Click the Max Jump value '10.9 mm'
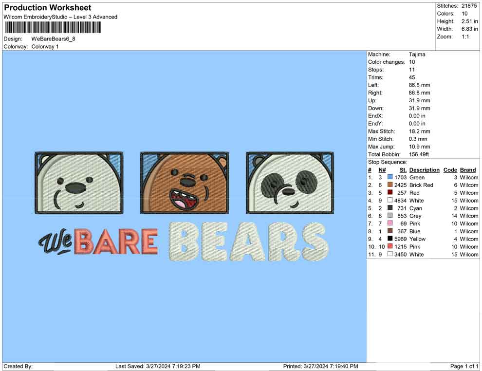 pyautogui.click(x=420, y=147)
